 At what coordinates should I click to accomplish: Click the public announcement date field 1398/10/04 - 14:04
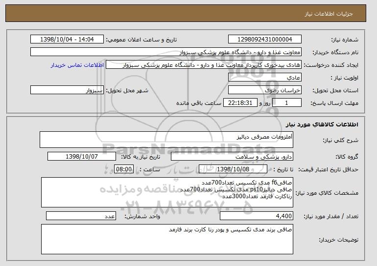pyautogui.click(x=67, y=40)
